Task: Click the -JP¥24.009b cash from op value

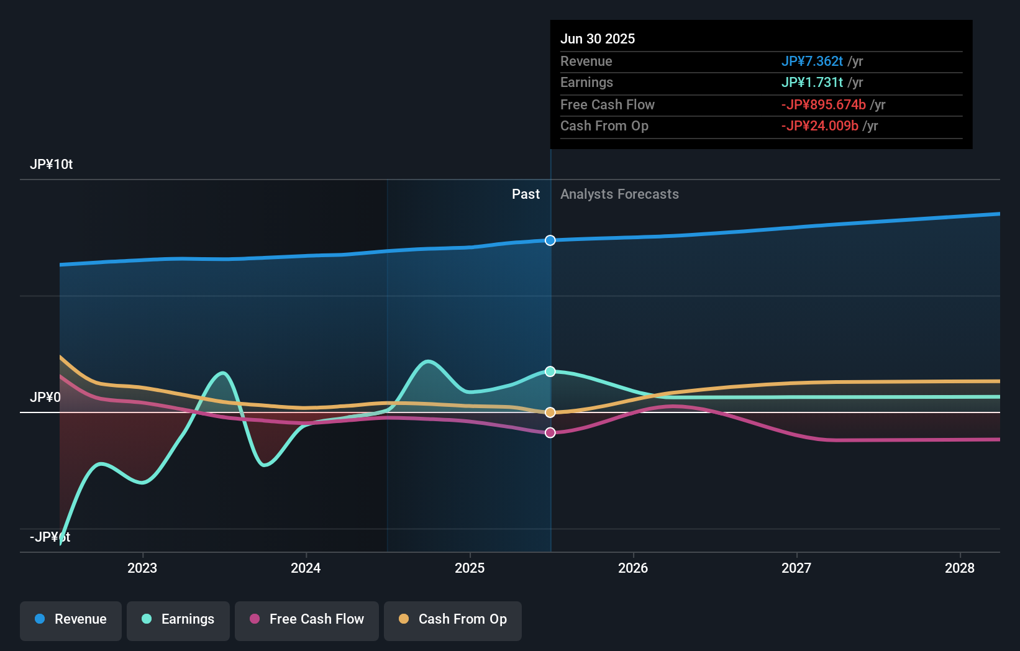Action: click(820, 125)
